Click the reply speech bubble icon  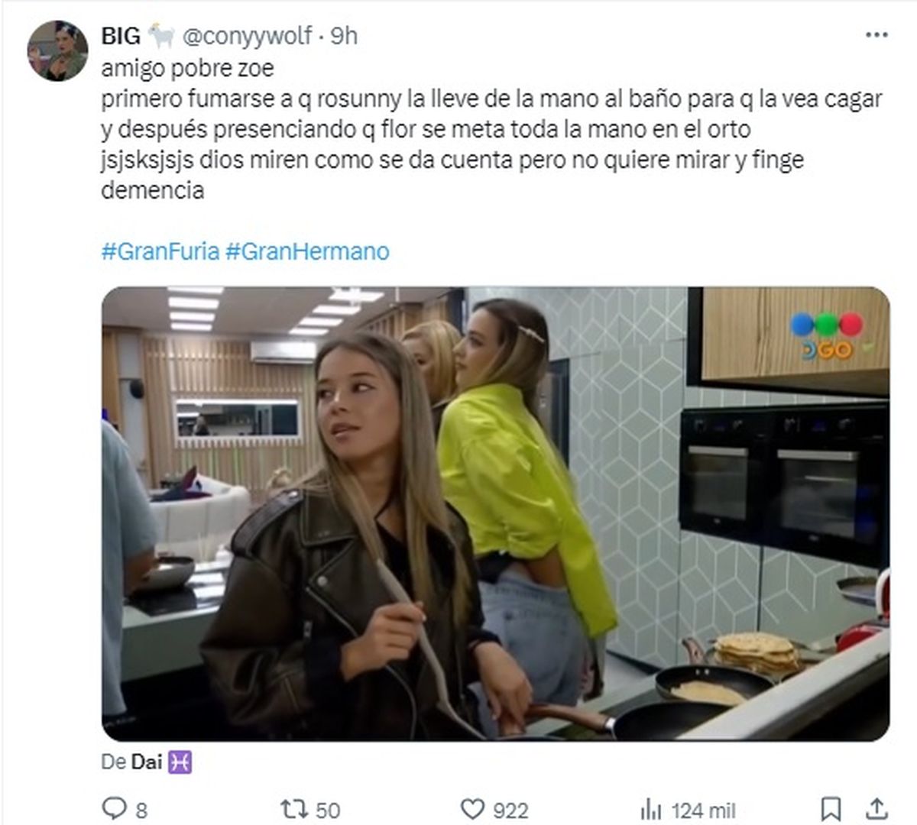(114, 808)
